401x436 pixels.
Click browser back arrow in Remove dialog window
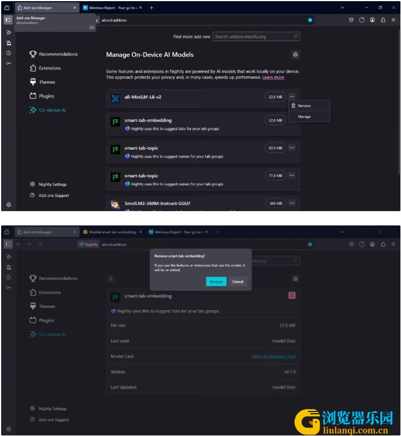19,244
